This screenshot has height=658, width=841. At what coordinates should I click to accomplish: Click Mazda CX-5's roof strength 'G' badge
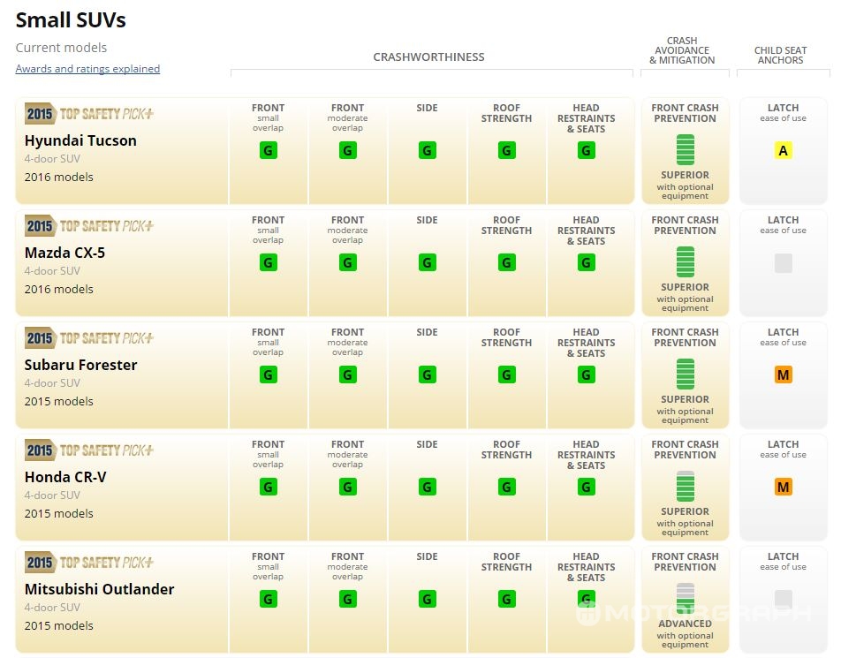click(x=506, y=263)
